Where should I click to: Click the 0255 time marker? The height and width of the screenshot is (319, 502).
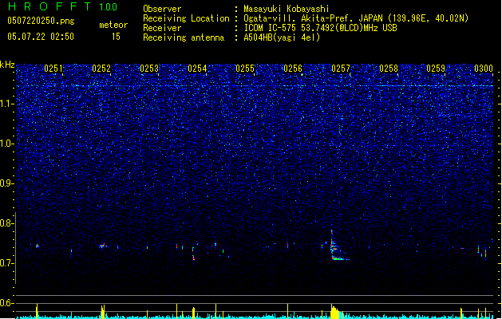[245, 69]
